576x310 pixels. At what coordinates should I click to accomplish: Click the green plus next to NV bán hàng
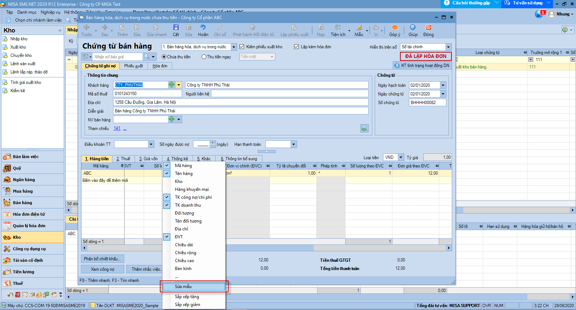coord(172,120)
